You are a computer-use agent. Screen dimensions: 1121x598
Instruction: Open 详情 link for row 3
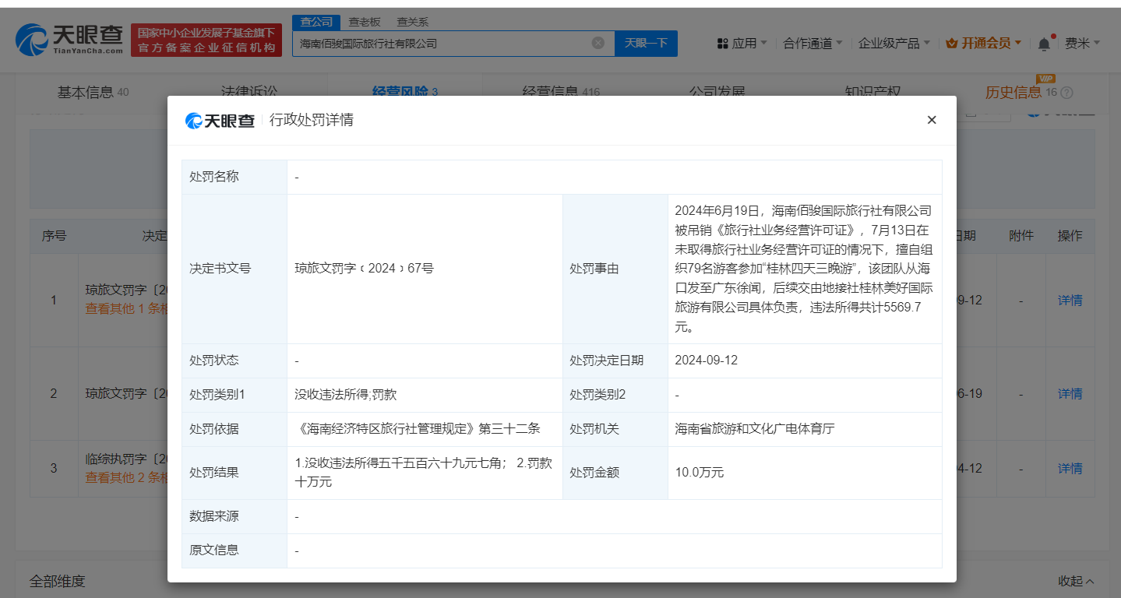point(1070,468)
